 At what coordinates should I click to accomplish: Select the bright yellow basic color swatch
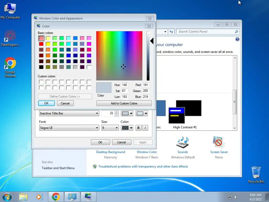coord(48,44)
